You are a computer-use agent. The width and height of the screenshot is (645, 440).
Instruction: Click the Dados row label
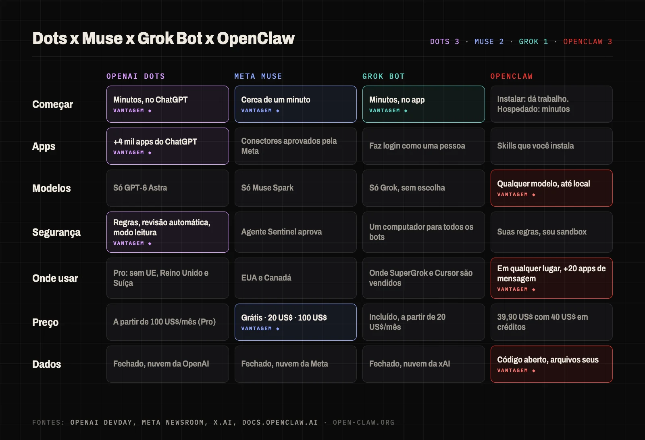click(x=46, y=364)
